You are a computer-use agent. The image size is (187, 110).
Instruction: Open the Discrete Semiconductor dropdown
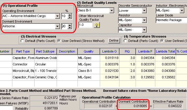pos(144,11)
